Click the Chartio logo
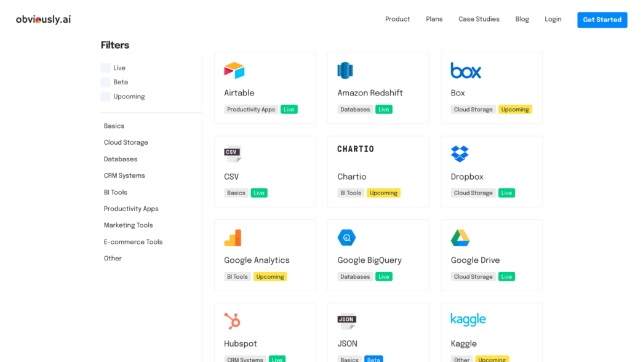The image size is (643, 362). tap(356, 149)
